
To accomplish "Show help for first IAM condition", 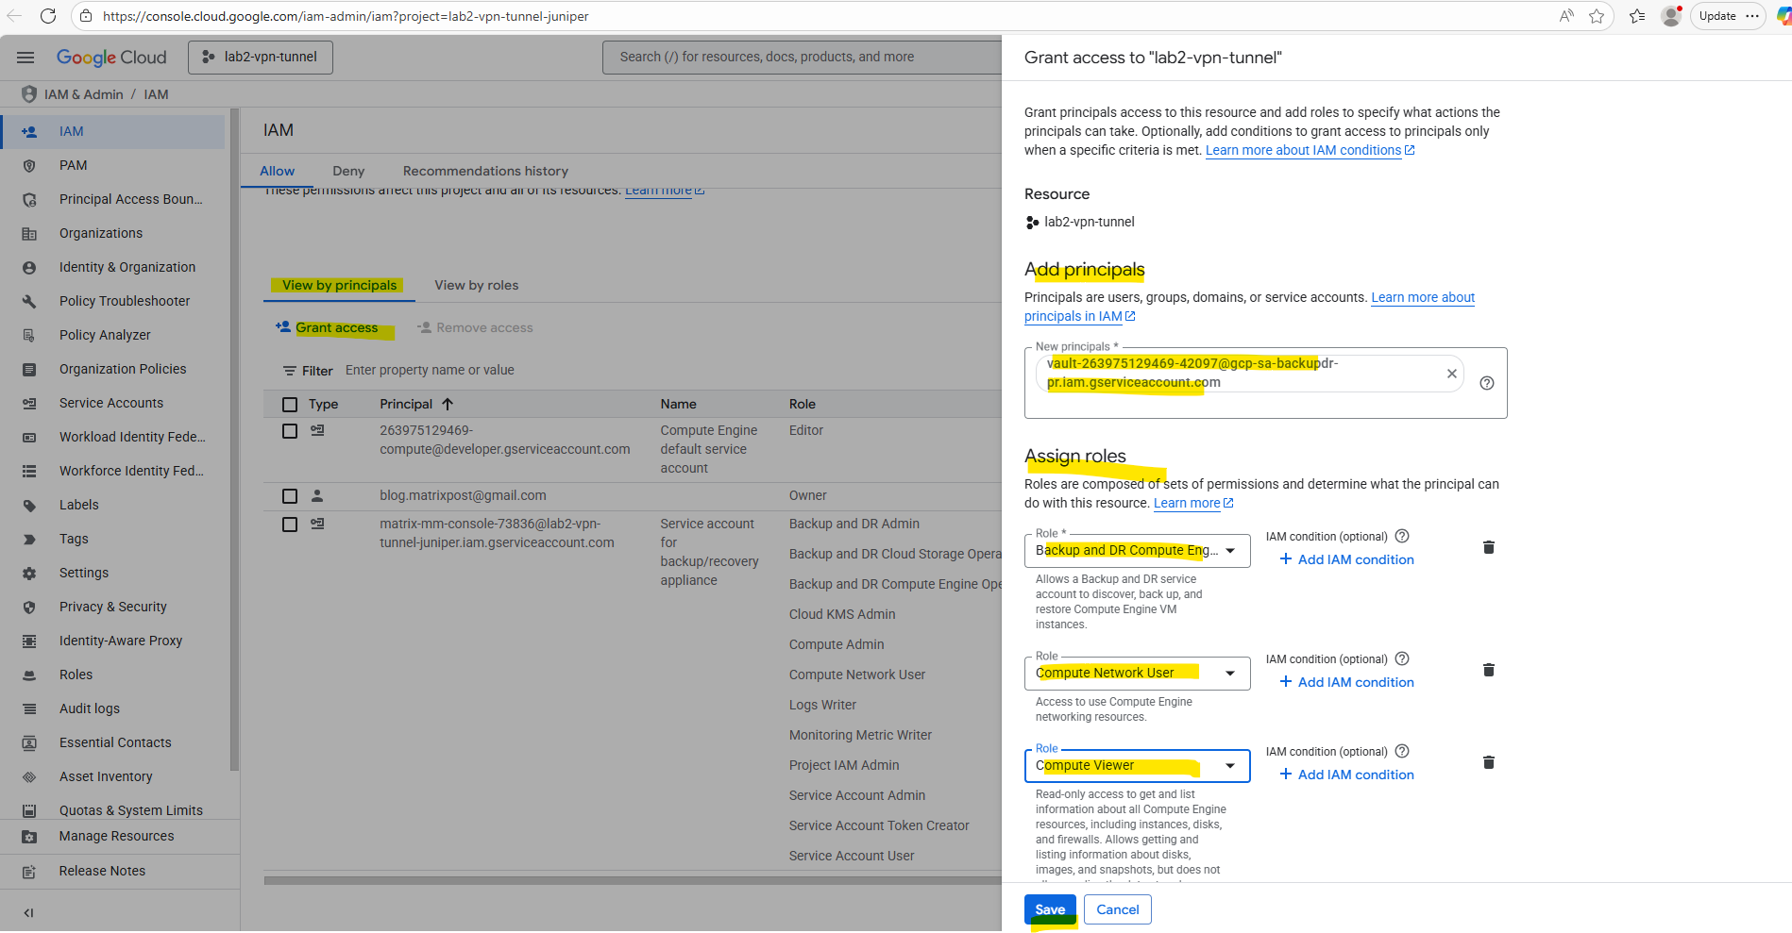I will pyautogui.click(x=1402, y=536).
